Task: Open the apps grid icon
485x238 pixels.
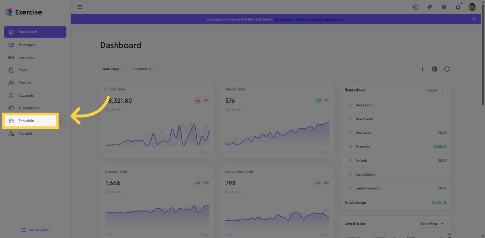Action: 444,7
